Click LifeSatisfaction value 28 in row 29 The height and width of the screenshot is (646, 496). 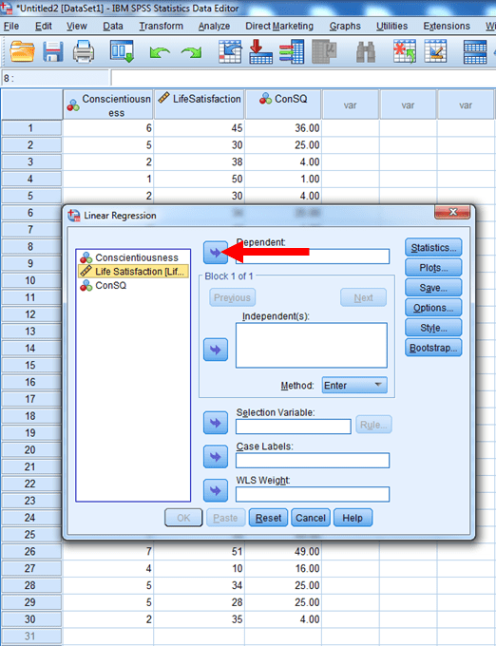pyautogui.click(x=200, y=602)
